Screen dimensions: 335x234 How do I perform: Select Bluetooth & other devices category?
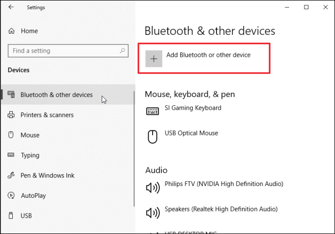click(68, 95)
